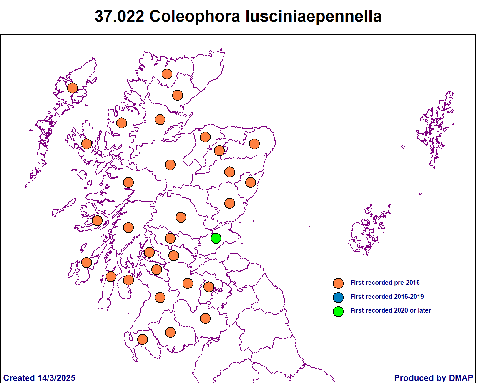Click the orange dot on the Isle of Skye
The height and width of the screenshot is (384, 477).
[x=87, y=144]
